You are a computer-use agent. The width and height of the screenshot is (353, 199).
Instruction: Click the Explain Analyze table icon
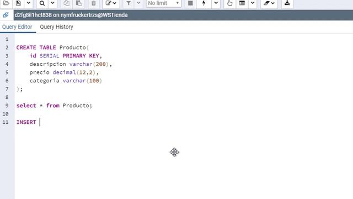point(242,3)
